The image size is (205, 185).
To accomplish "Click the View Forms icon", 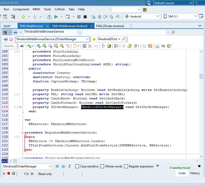I will pos(13,17).
